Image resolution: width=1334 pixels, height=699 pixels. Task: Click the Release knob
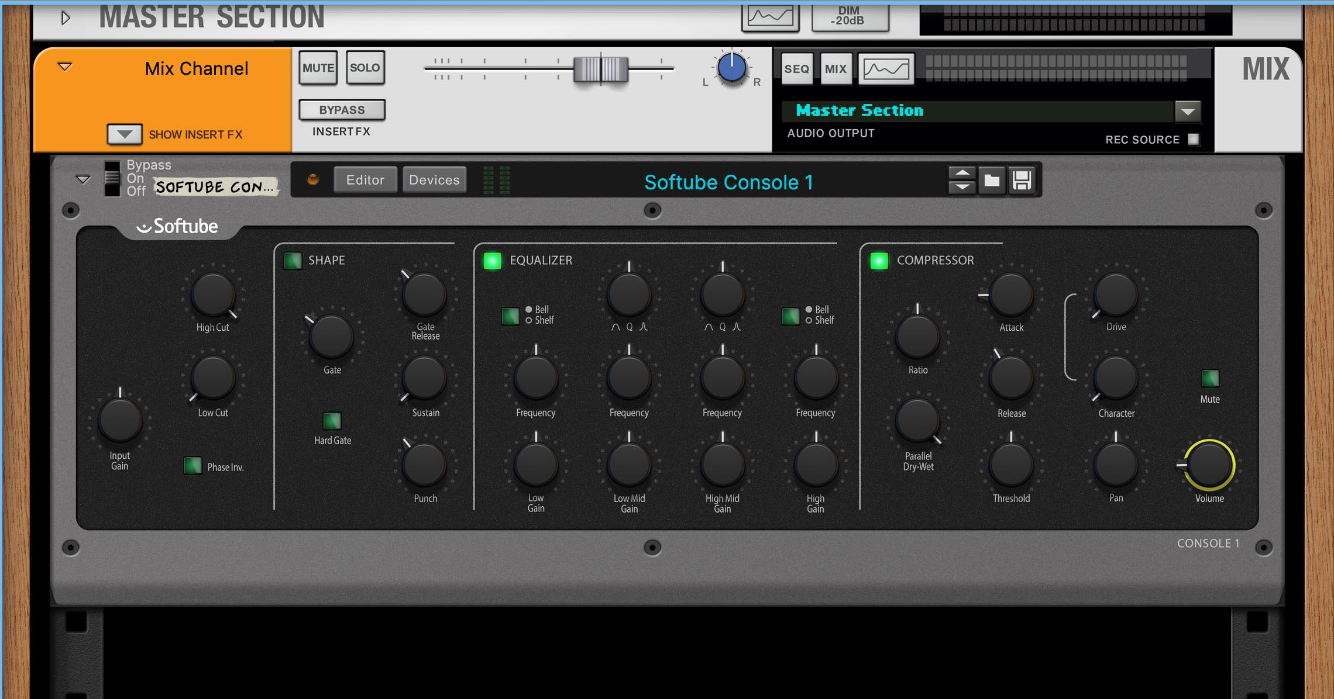[1011, 379]
